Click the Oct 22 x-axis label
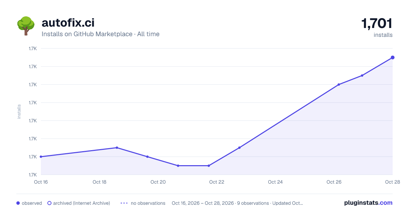 pyautogui.click(x=217, y=182)
